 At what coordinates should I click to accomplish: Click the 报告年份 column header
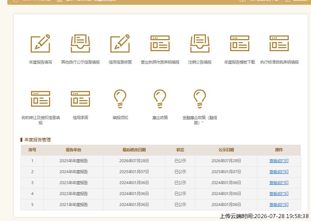73,150
